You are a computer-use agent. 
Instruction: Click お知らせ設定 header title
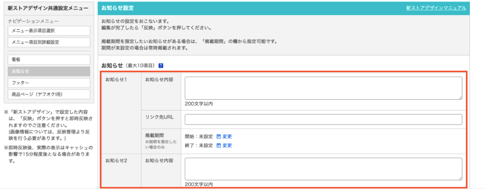(118, 8)
